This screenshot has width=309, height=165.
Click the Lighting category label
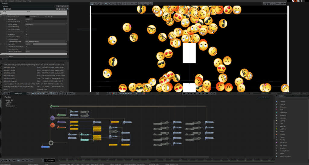point(282,121)
